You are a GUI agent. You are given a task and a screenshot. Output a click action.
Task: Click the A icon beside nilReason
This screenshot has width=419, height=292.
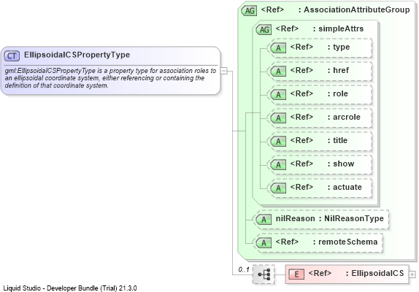[264, 220]
